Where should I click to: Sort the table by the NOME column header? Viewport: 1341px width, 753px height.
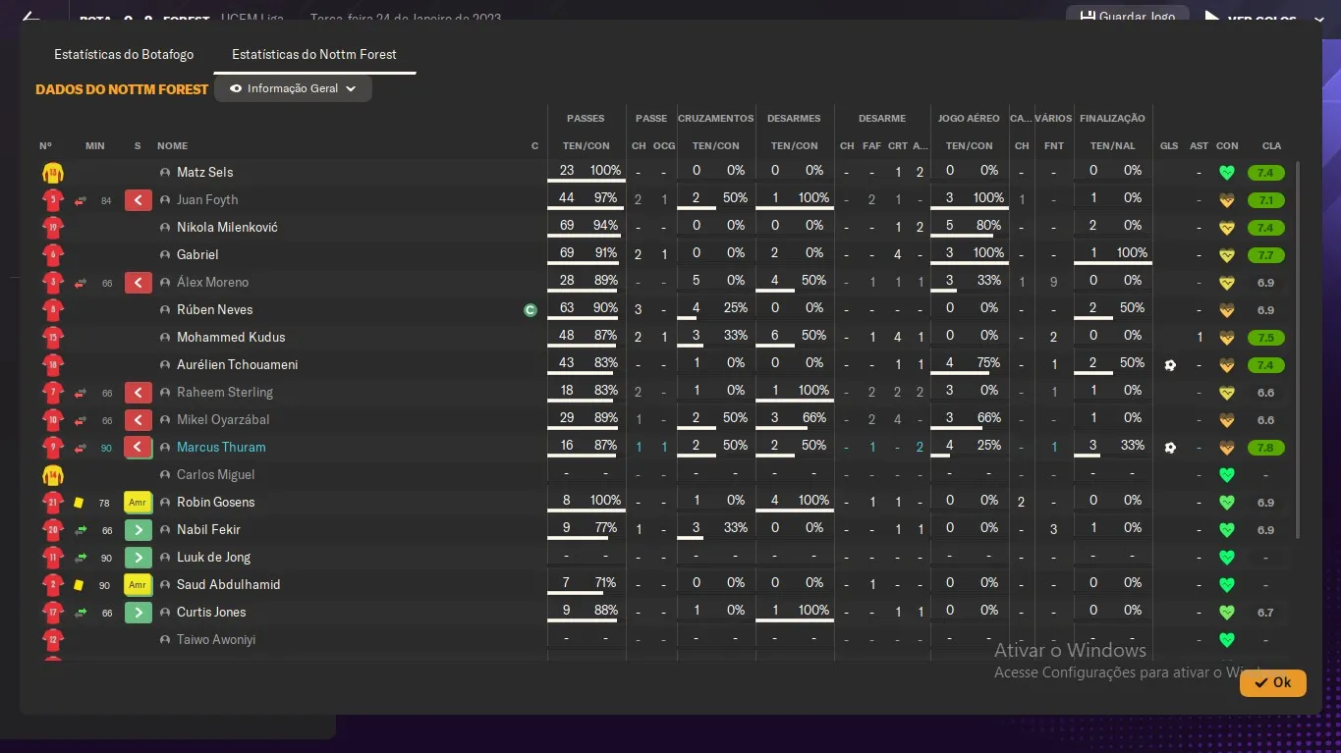tap(172, 146)
